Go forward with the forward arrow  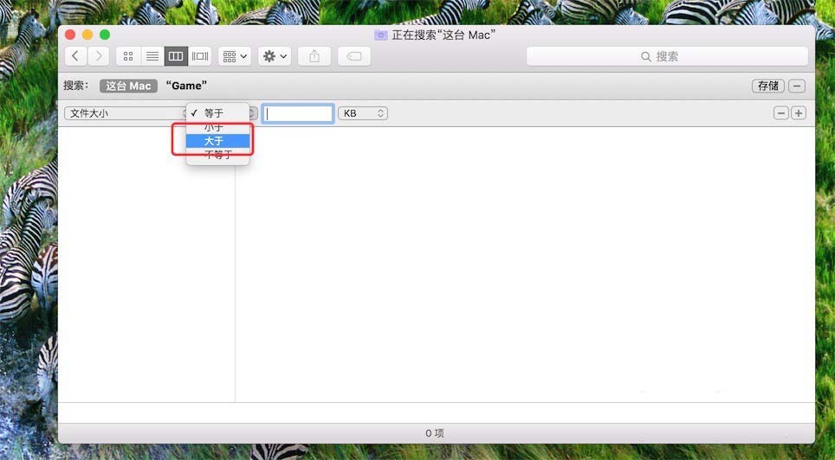coord(98,56)
